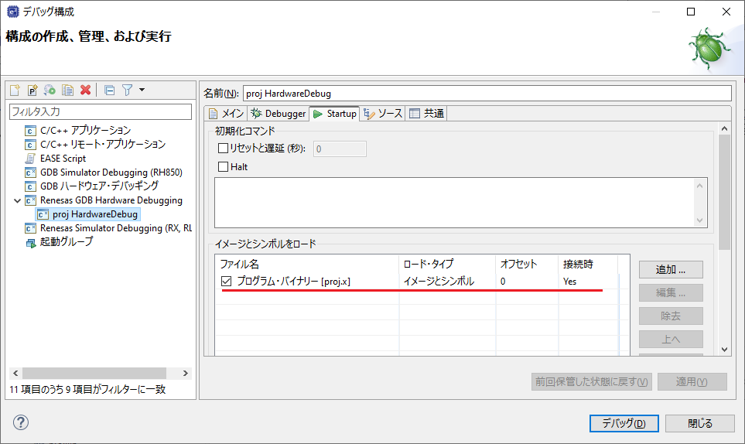Screen dimensions: 745x444
Task: Select Renesas GDB Hardware Debugging node
Action: 111,200
